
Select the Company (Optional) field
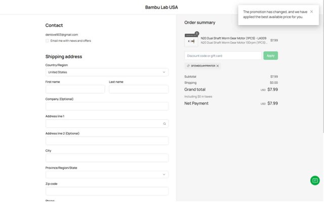106,106
